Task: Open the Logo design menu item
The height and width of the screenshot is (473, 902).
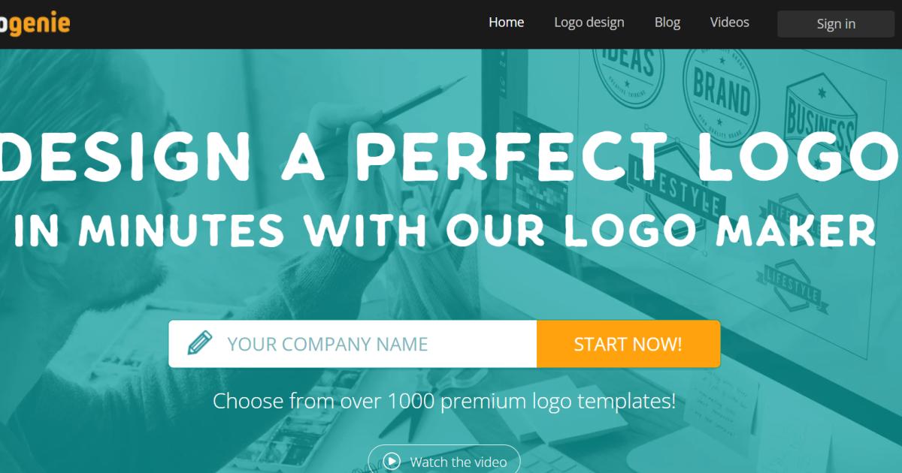Action: 589,23
